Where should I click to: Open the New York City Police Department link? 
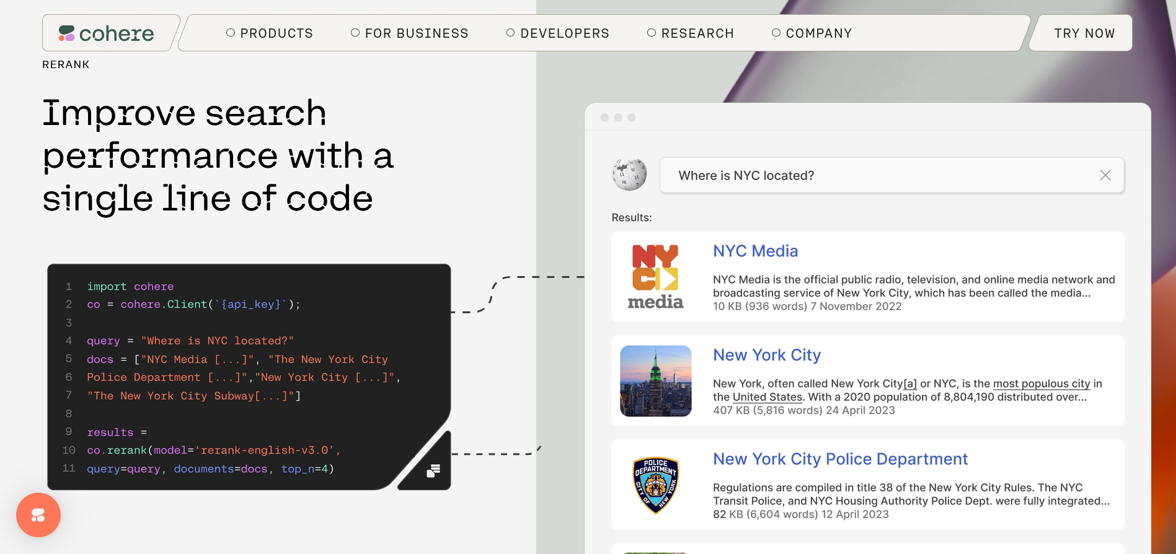[840, 459]
